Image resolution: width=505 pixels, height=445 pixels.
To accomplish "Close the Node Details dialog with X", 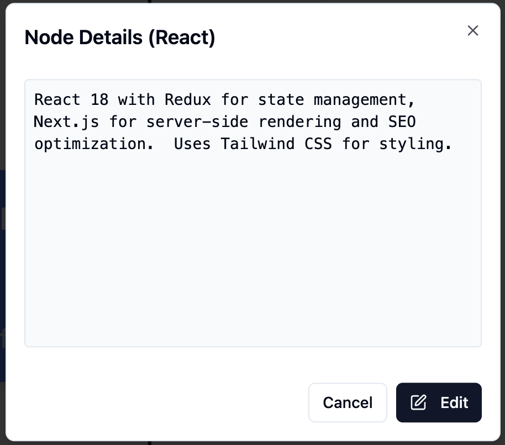I will pyautogui.click(x=472, y=30).
